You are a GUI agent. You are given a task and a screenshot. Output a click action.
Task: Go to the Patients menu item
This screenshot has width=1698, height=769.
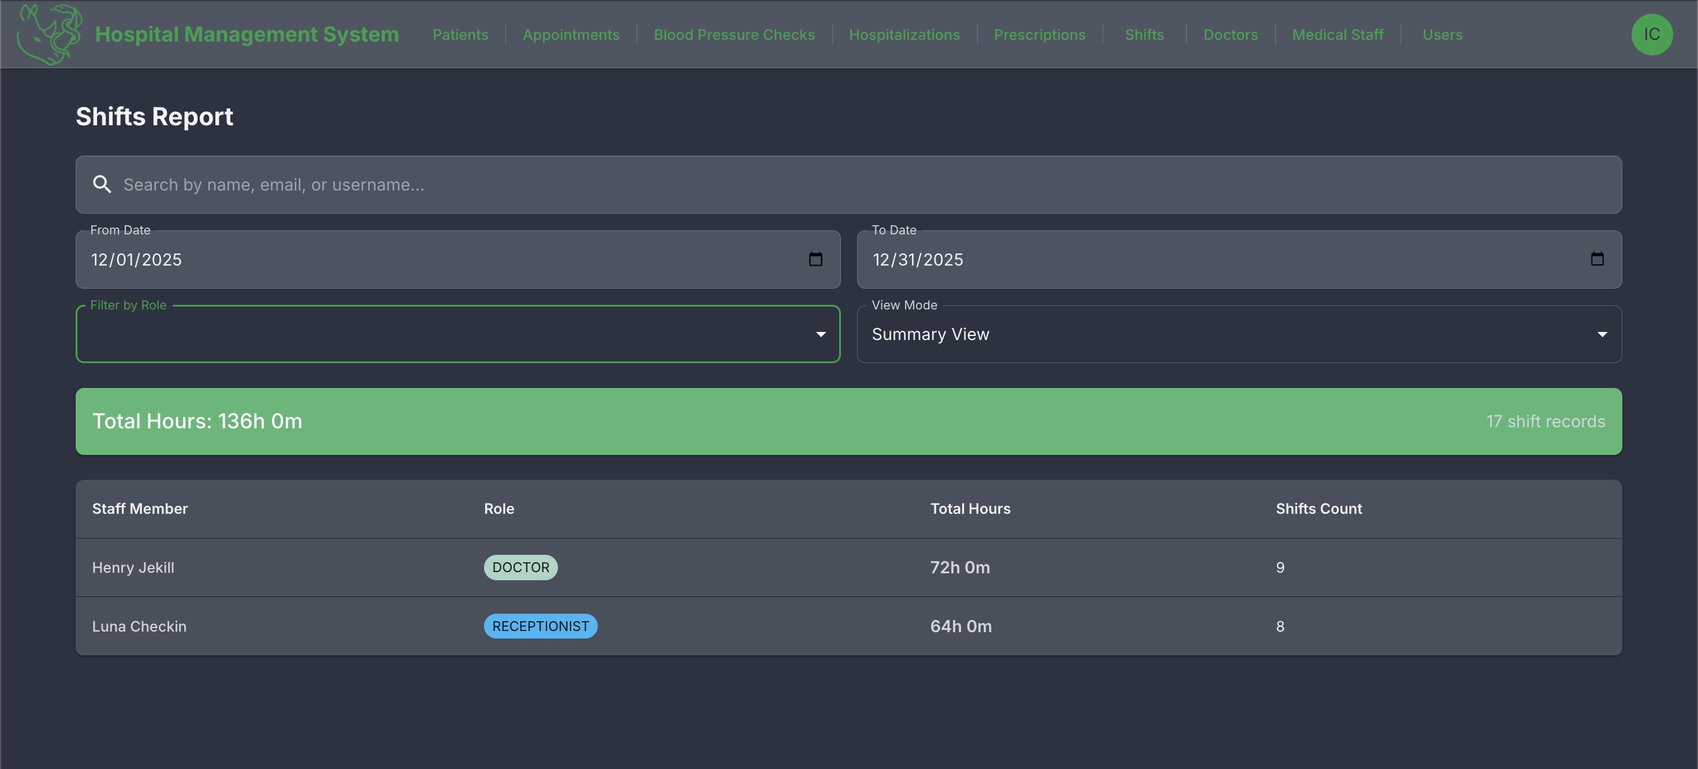click(460, 34)
